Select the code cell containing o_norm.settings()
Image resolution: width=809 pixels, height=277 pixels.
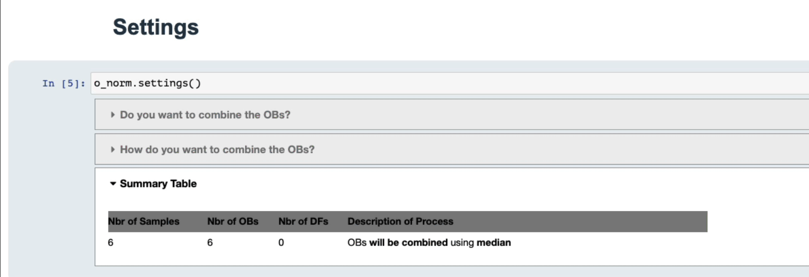pos(147,83)
